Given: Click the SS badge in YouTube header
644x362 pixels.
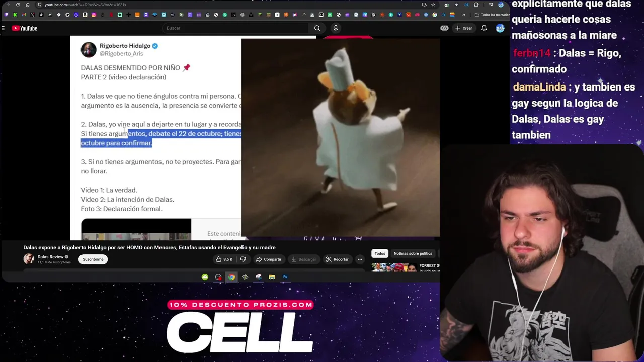Looking at the screenshot, I should pyautogui.click(x=444, y=28).
